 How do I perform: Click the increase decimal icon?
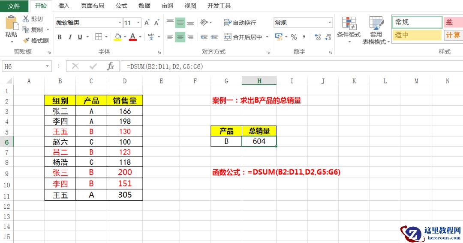click(x=318, y=37)
